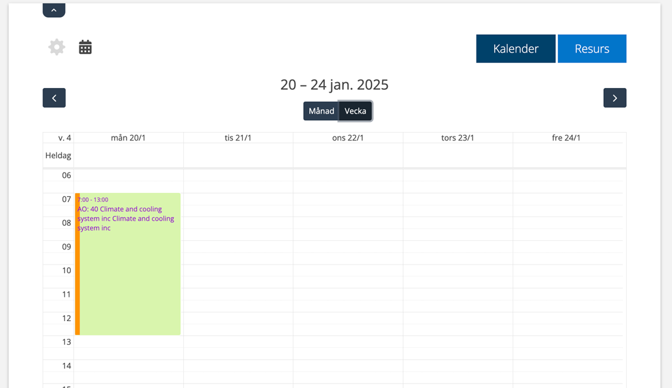Open the Climate and cooling system event

(129, 263)
